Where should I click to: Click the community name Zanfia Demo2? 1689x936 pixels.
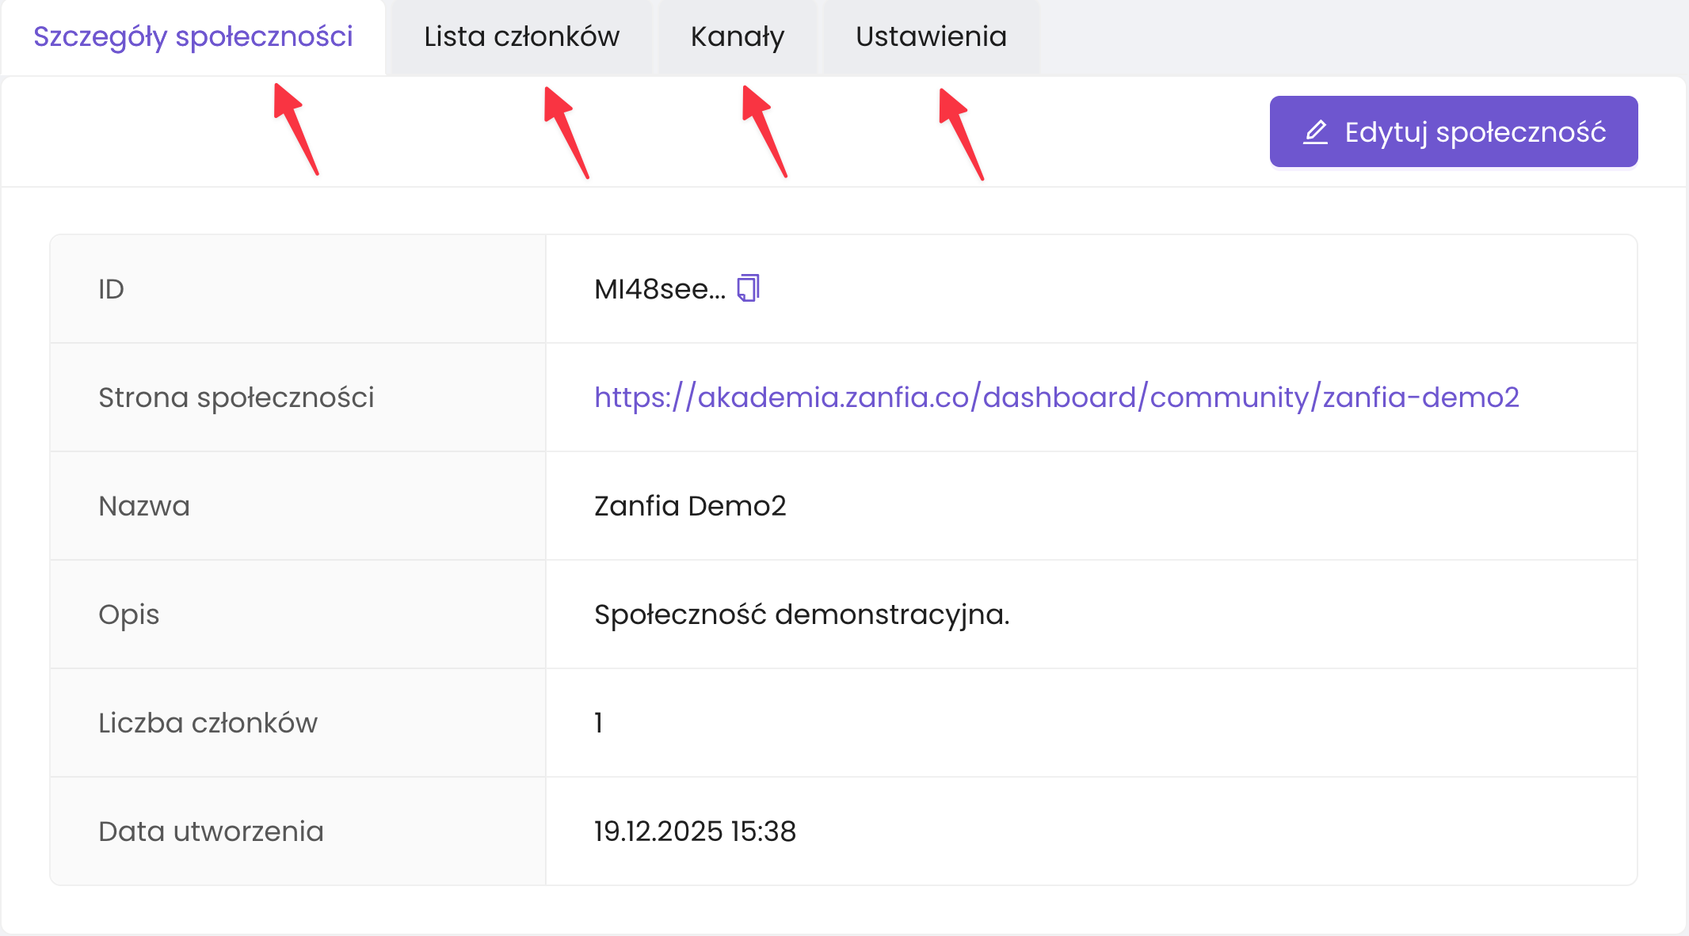690,505
